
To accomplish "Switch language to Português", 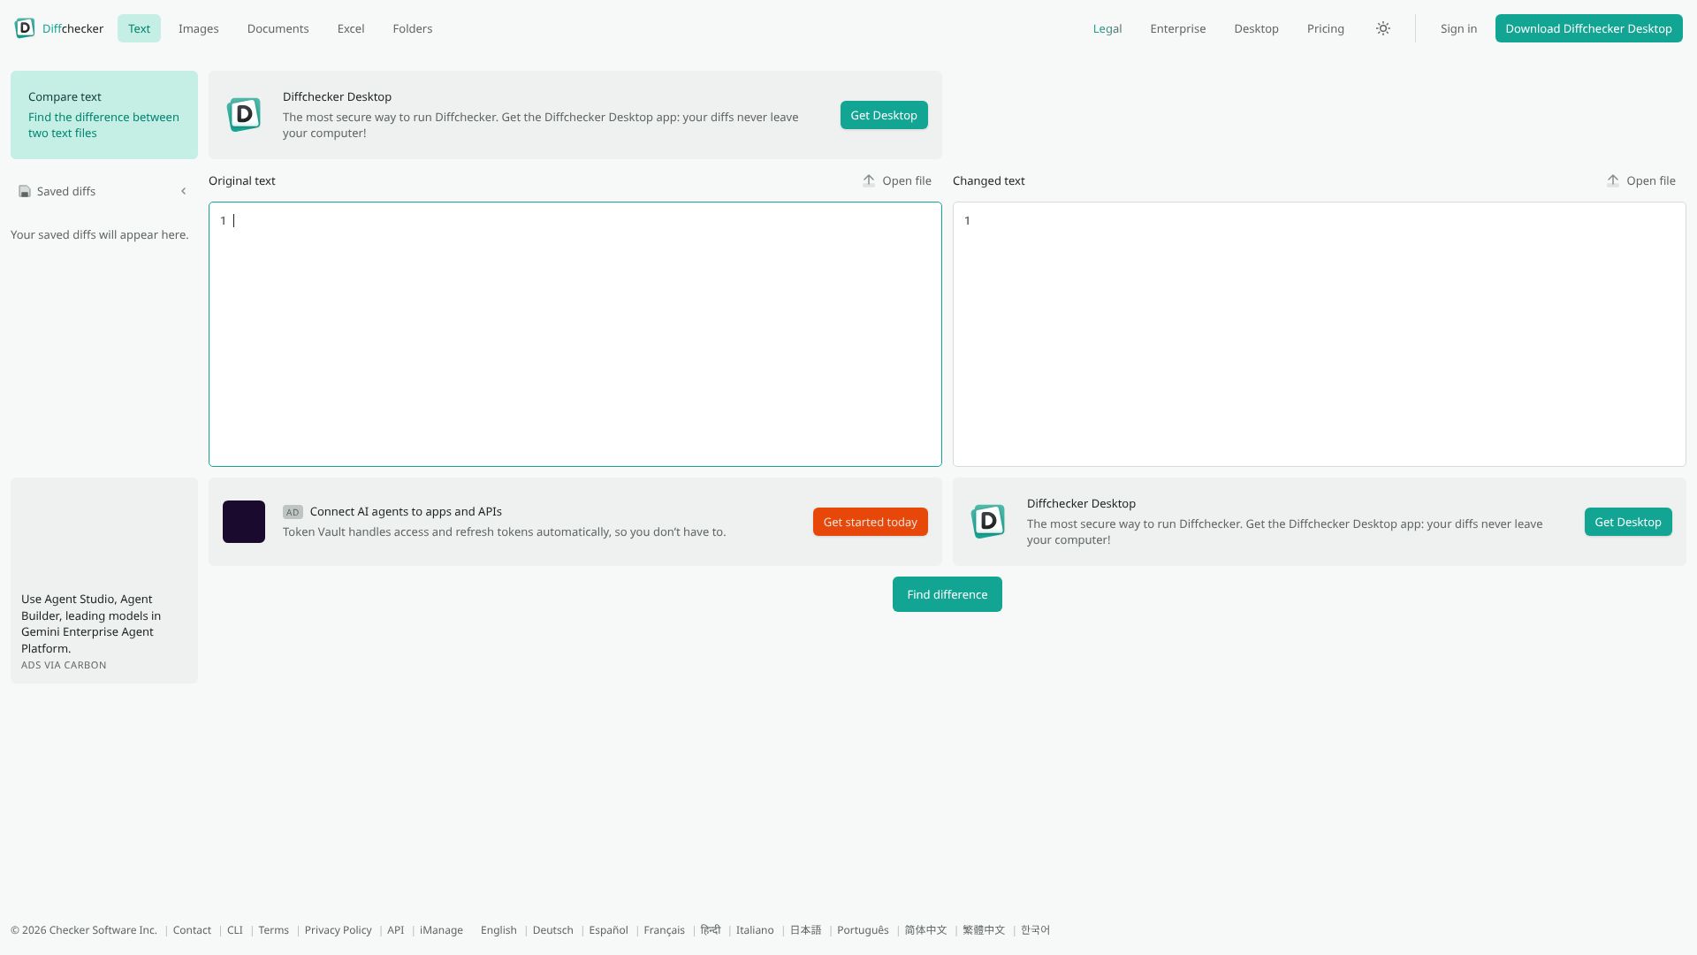I will click(x=864, y=930).
